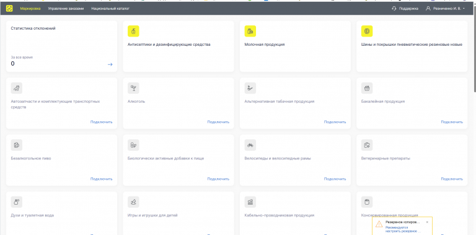Click Подключить for Алкоголь
Image resolution: width=476 pixels, height=235 pixels.
coord(218,122)
